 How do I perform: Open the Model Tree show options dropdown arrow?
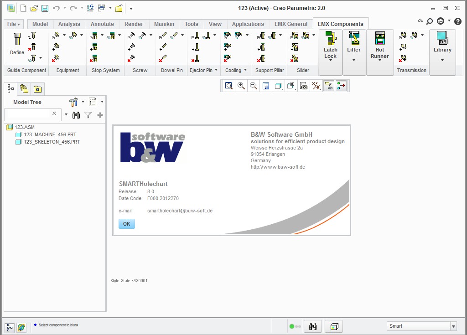(102, 102)
